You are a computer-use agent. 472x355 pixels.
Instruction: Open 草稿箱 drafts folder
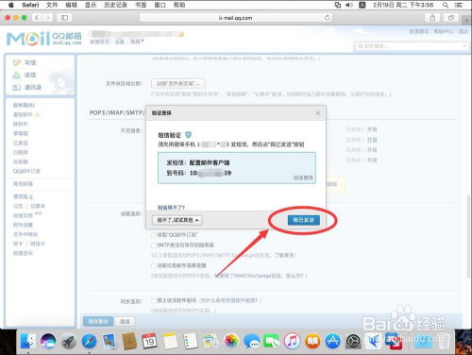[x=21, y=133]
